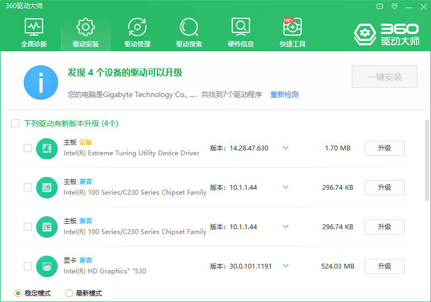Click the HD Graphics 530 display card icon
This screenshot has height=302, width=431.
point(47,266)
